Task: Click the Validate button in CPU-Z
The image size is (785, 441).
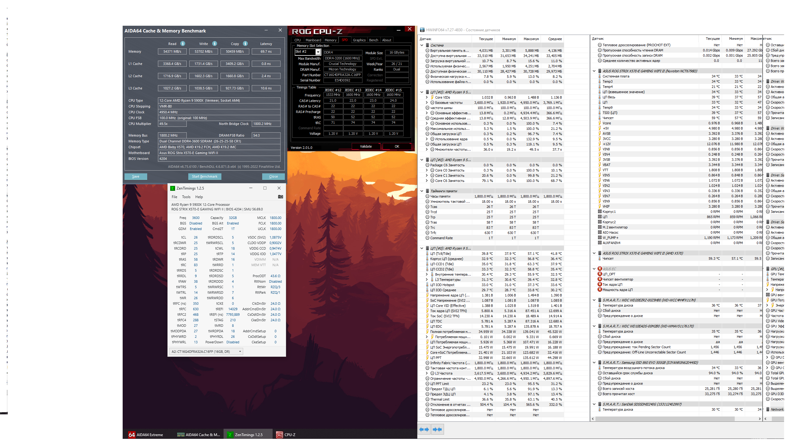Action: pos(366,146)
